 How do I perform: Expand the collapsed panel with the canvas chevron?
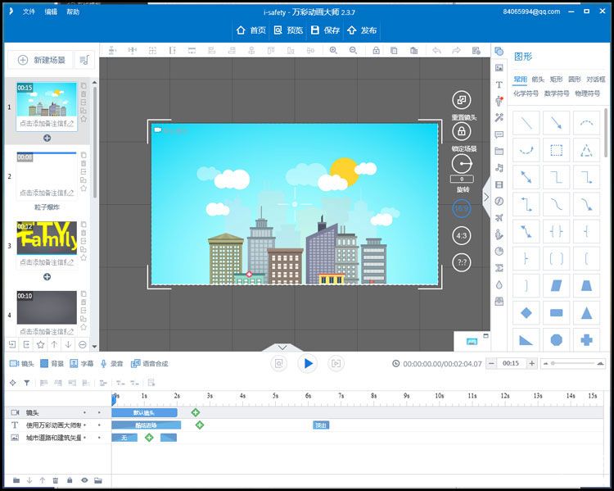(x=282, y=348)
